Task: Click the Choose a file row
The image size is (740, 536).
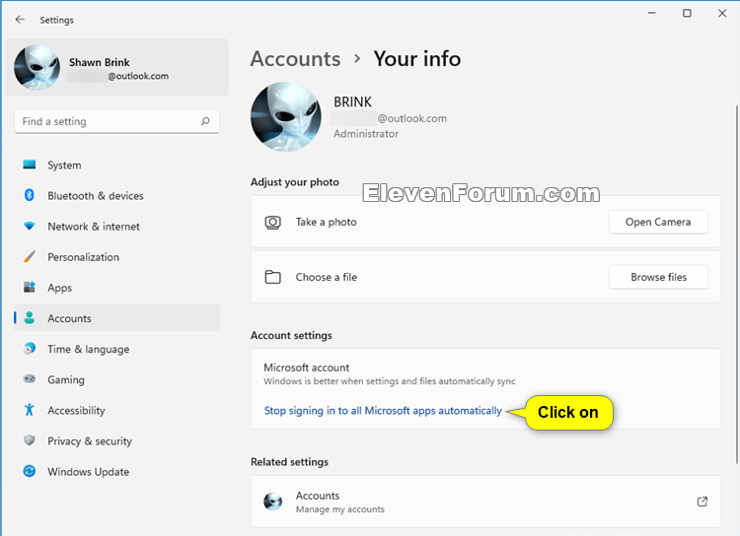Action: [x=485, y=277]
